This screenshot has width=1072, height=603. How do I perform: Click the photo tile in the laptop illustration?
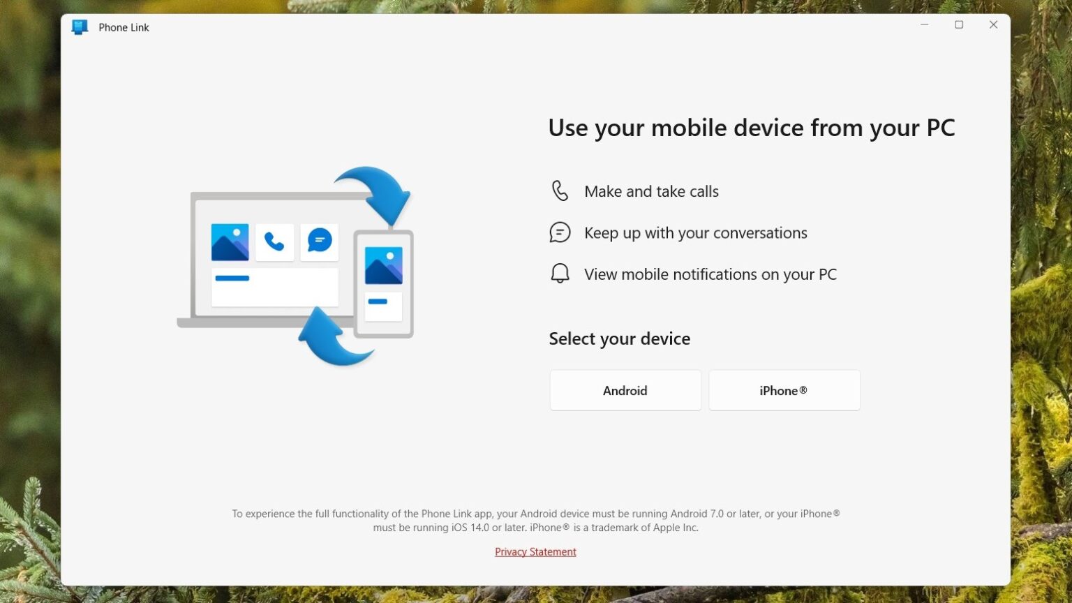click(x=230, y=241)
